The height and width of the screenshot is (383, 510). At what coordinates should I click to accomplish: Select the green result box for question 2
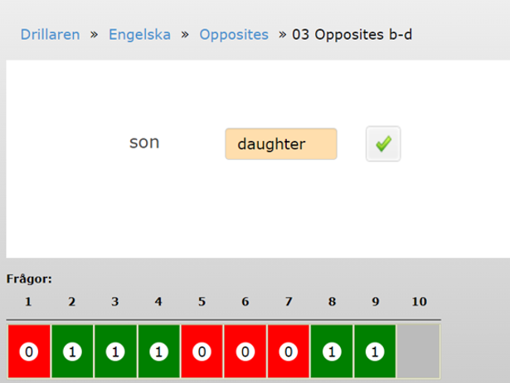click(x=72, y=351)
